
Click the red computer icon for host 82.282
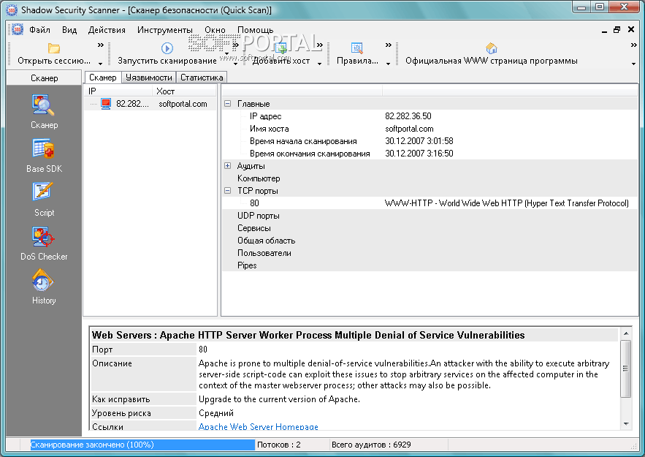106,104
